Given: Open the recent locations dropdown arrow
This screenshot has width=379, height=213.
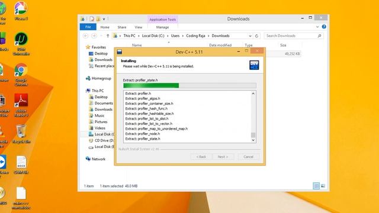Looking at the screenshot, I should tap(101, 35).
